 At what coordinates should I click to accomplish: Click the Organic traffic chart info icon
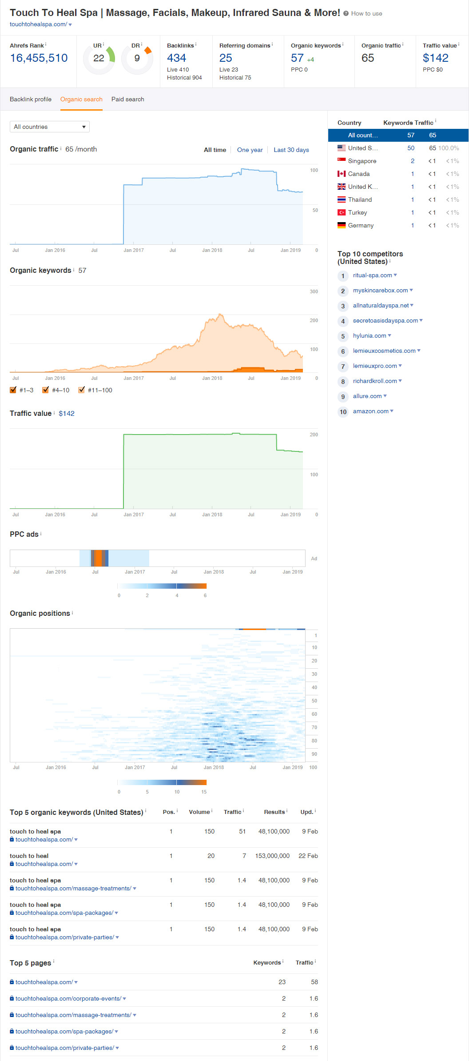(x=61, y=148)
